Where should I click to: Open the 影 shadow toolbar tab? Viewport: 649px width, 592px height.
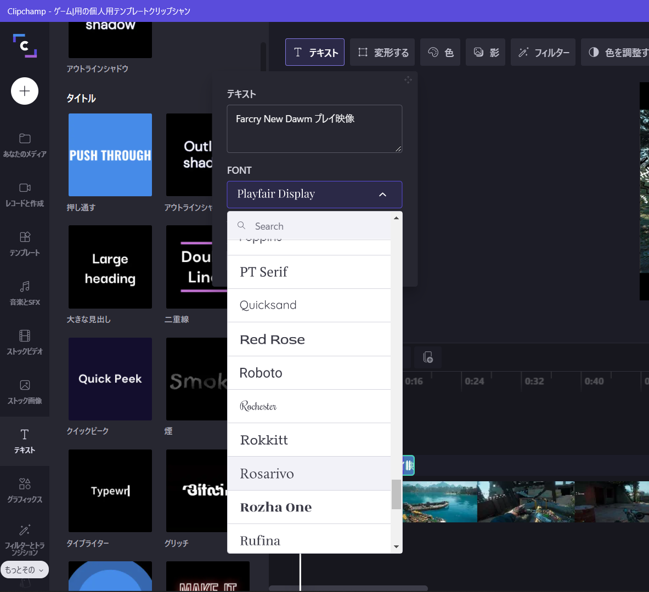[x=486, y=52]
